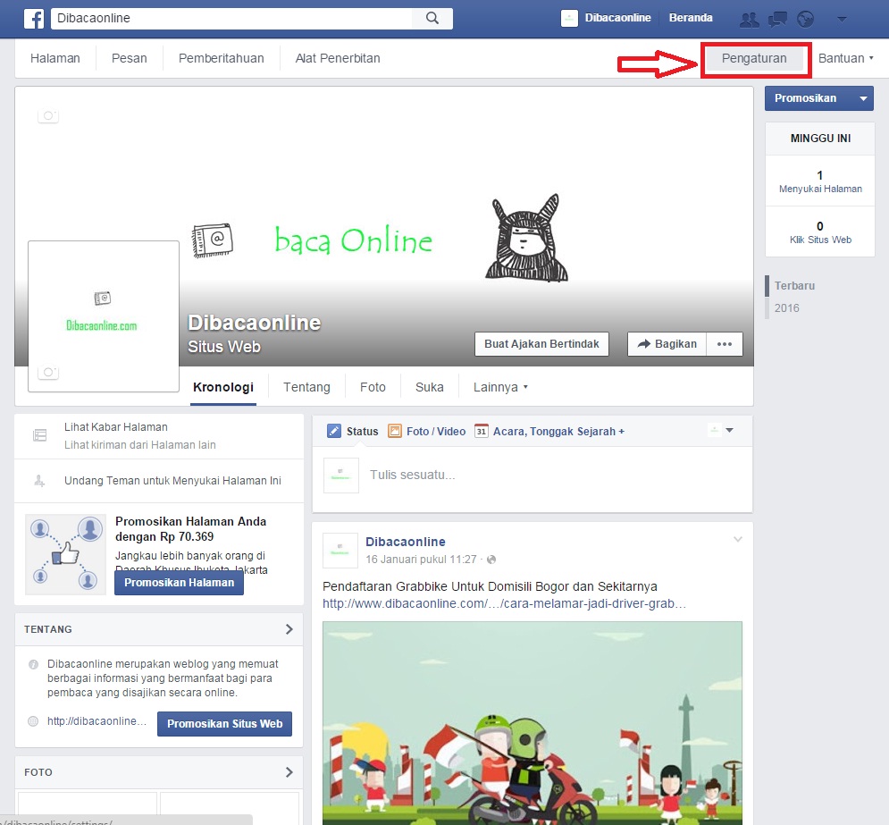This screenshot has height=825, width=889.
Task: Open the friend requests icon
Action: pyautogui.click(x=750, y=20)
